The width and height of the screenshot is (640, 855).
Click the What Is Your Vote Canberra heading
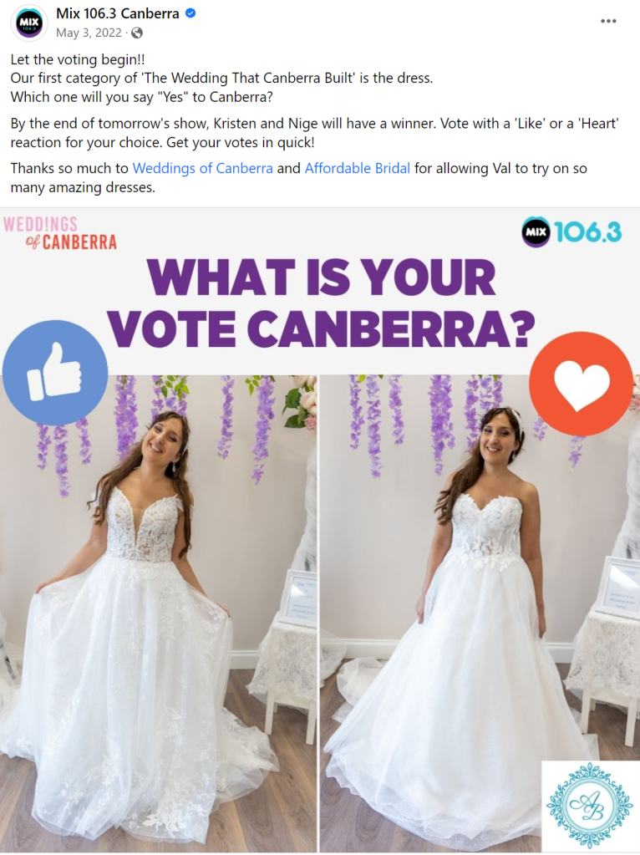322,303
